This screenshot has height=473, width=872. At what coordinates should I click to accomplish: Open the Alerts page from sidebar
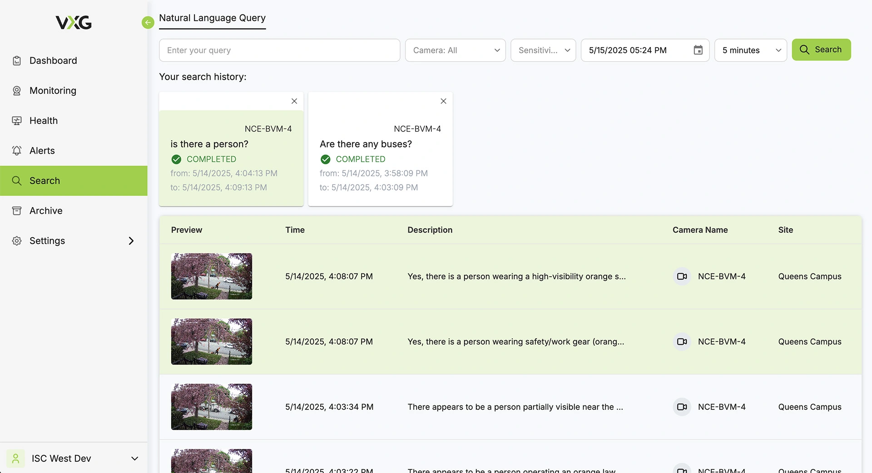click(42, 151)
